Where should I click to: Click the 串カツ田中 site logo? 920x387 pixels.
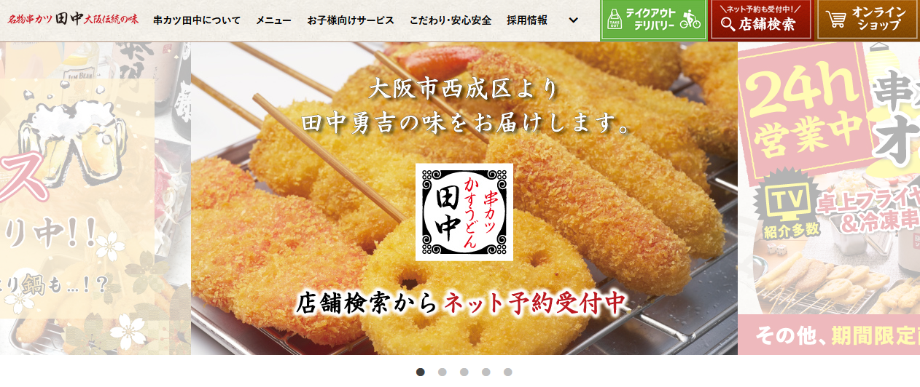click(x=73, y=20)
